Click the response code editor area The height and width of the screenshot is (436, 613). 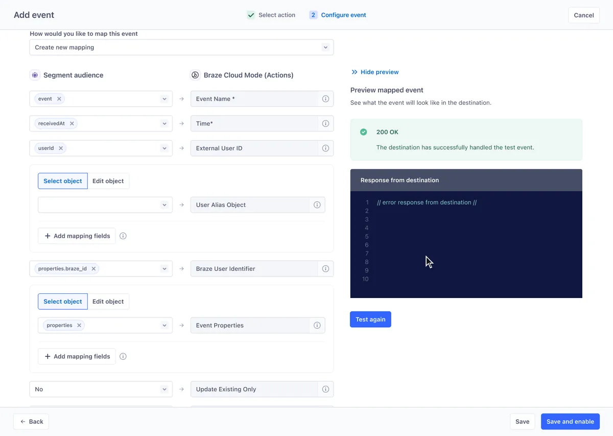pos(466,244)
